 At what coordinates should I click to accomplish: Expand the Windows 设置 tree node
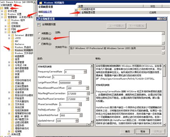(x=2, y=14)
